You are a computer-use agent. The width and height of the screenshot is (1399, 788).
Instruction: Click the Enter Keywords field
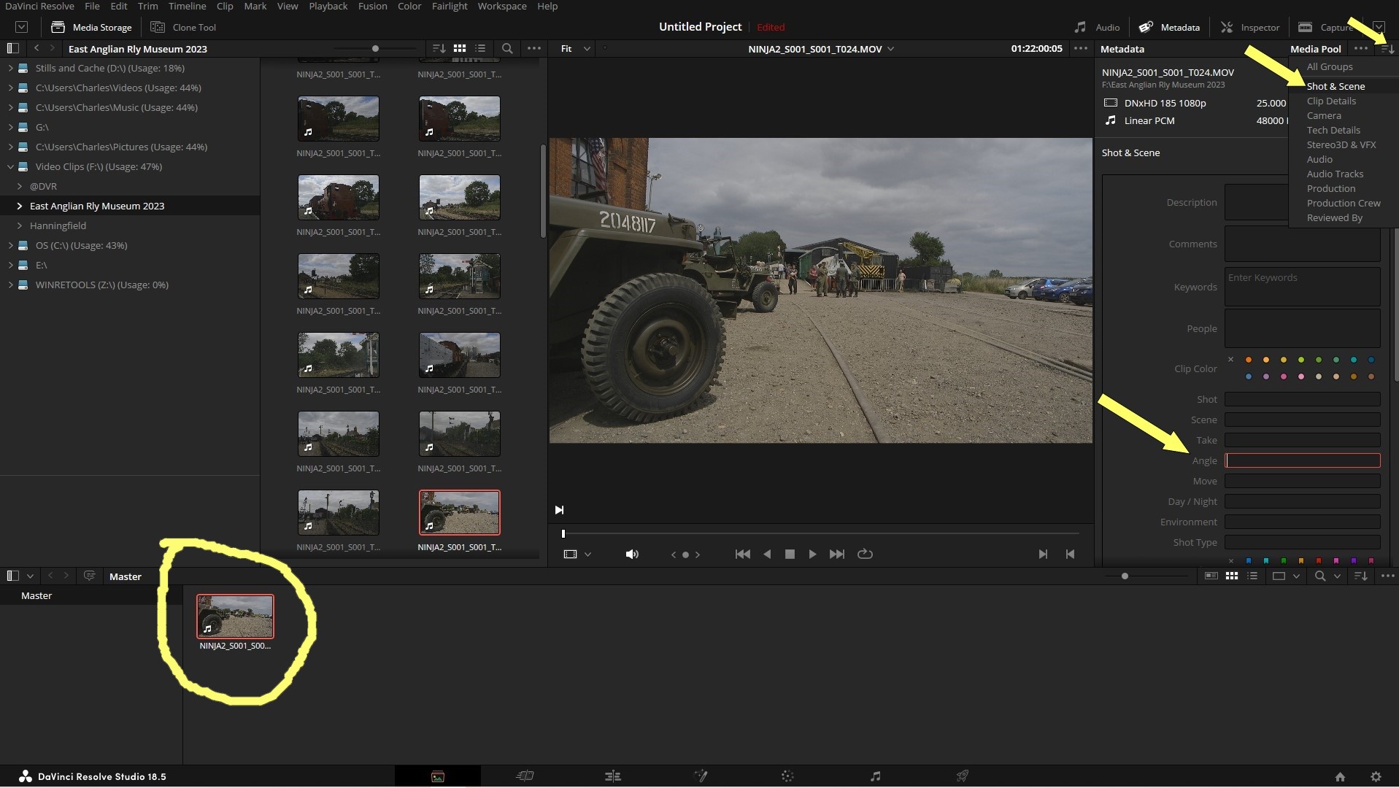1303,286
